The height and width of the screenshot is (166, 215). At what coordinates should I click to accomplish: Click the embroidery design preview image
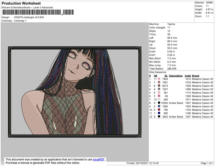(x=75, y=92)
